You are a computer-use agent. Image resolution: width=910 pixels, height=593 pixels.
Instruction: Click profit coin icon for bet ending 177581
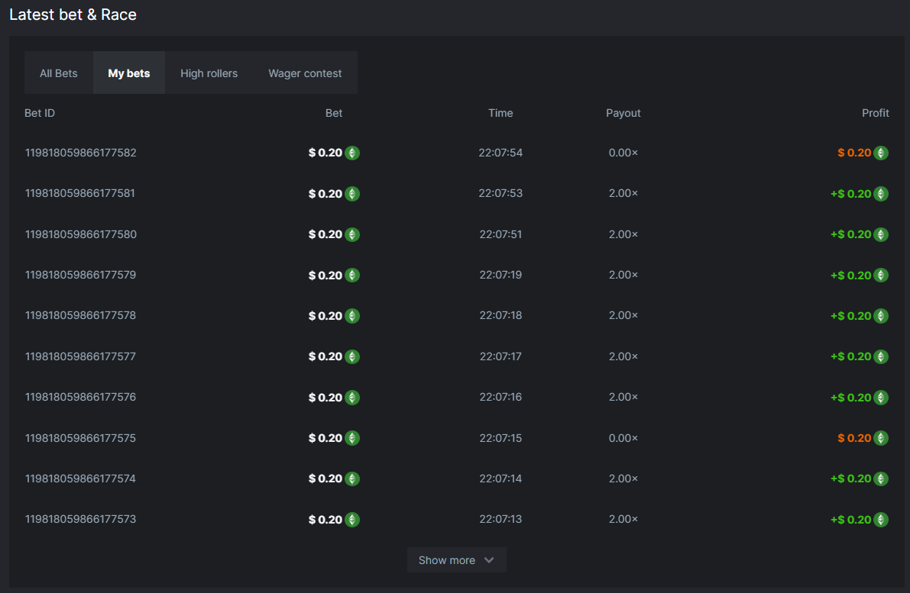coord(881,194)
